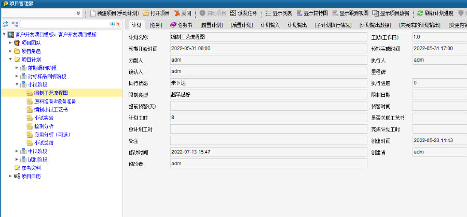Click the icon beside 前期调研阶段
This screenshot has height=217, width=467.
point(23,68)
